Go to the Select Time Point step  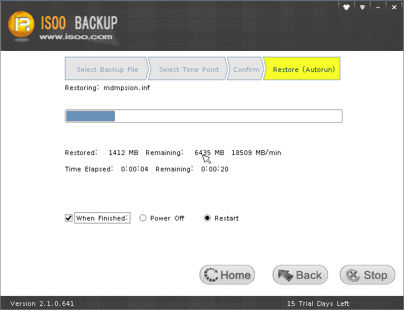(188, 68)
